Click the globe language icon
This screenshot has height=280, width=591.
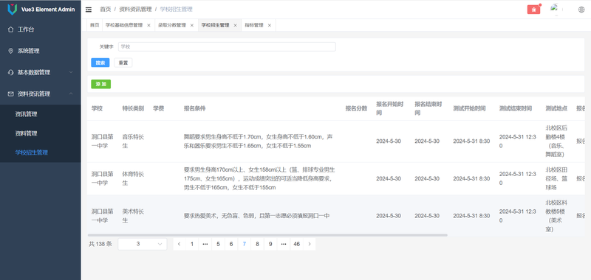pyautogui.click(x=581, y=10)
